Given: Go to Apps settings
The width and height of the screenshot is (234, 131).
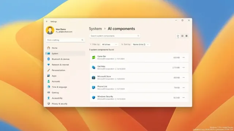Looking at the screenshot, I should [65, 76].
